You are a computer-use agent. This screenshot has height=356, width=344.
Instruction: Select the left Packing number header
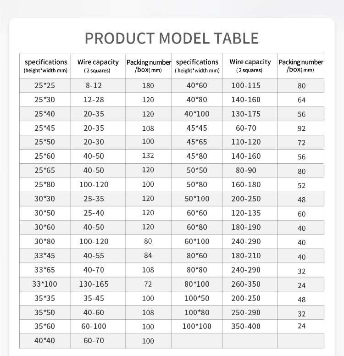pos(149,66)
